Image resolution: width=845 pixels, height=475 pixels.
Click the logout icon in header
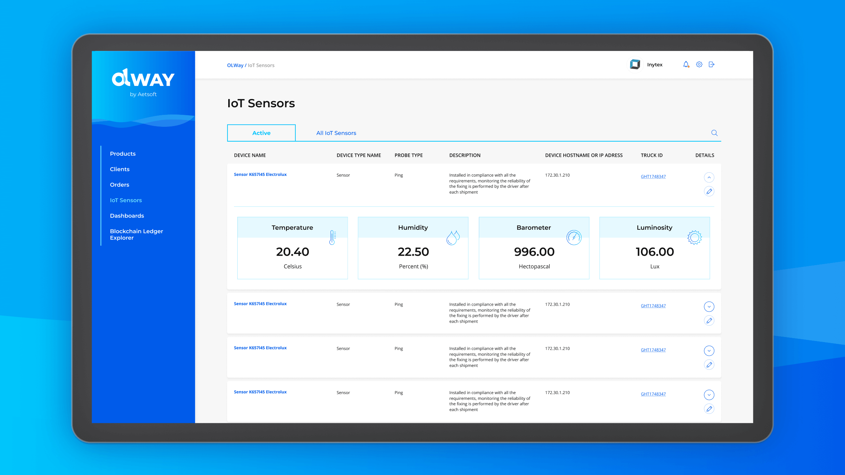(x=711, y=65)
